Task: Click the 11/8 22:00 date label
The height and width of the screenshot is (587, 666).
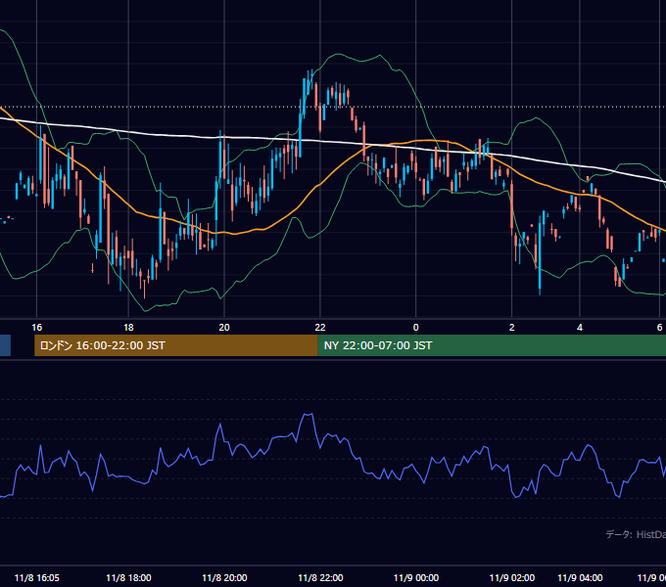Action: pyautogui.click(x=320, y=577)
